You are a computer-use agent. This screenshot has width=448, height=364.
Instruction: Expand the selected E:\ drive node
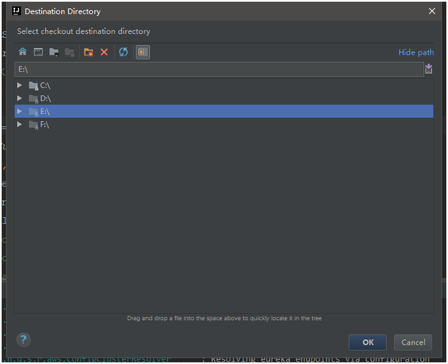point(19,111)
